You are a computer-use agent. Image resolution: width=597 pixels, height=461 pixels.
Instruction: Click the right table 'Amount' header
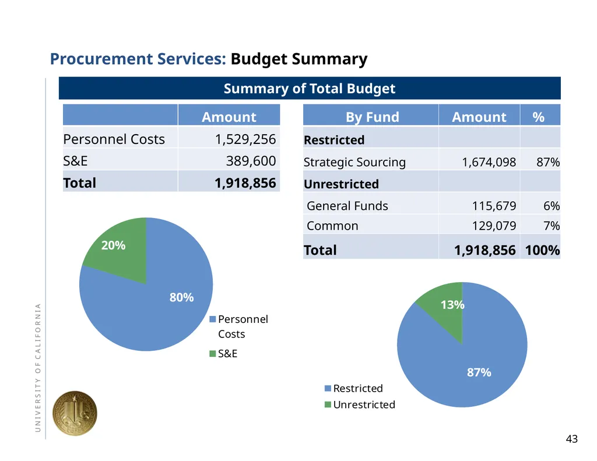[x=479, y=117]
